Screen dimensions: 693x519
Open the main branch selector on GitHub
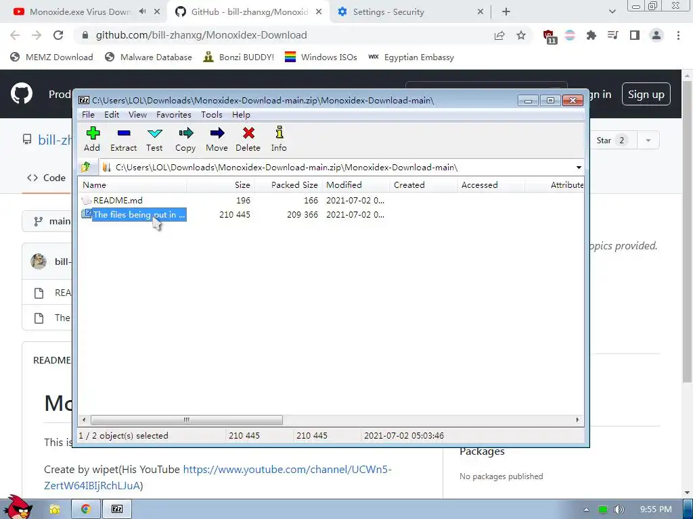point(48,221)
